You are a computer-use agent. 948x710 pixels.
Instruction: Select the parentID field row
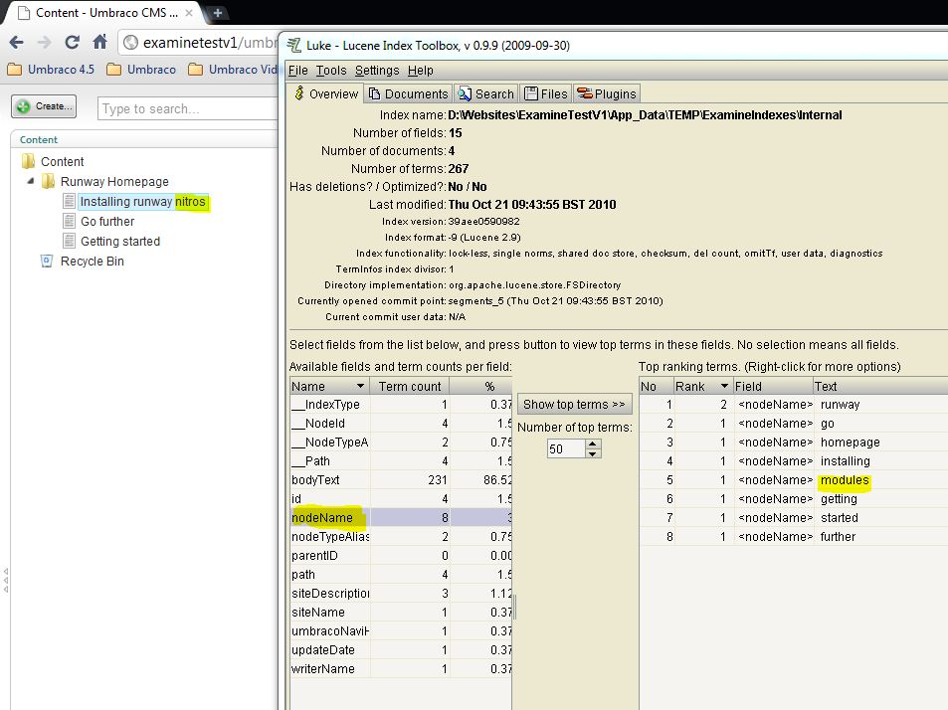401,555
